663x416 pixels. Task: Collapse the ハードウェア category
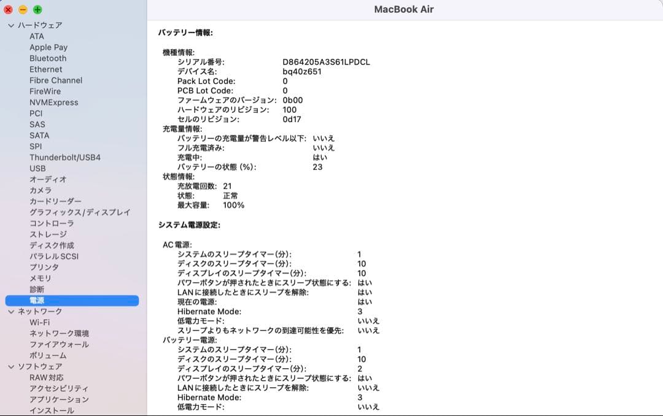point(10,25)
